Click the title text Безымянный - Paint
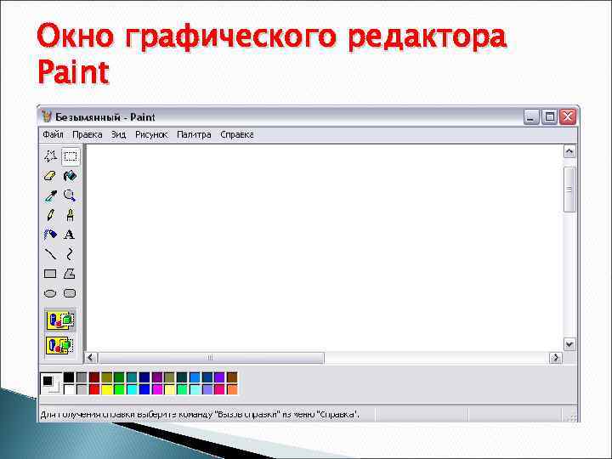The width and height of the screenshot is (612, 459). click(105, 117)
